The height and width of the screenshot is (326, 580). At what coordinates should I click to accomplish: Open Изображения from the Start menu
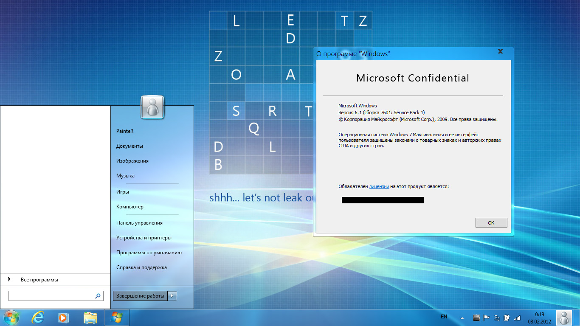(x=132, y=161)
